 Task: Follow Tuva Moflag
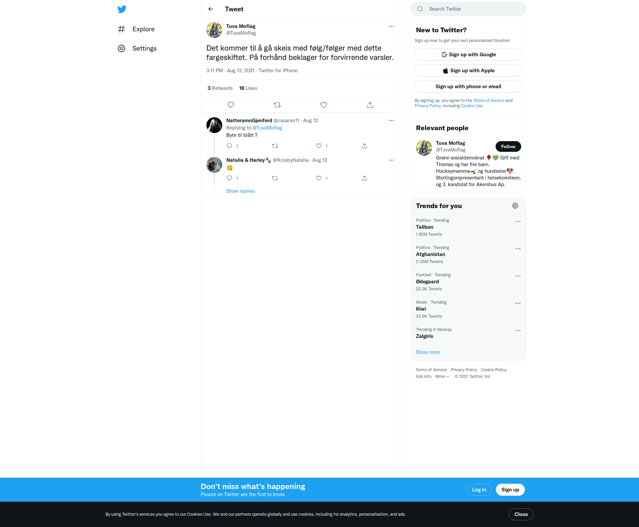508,146
